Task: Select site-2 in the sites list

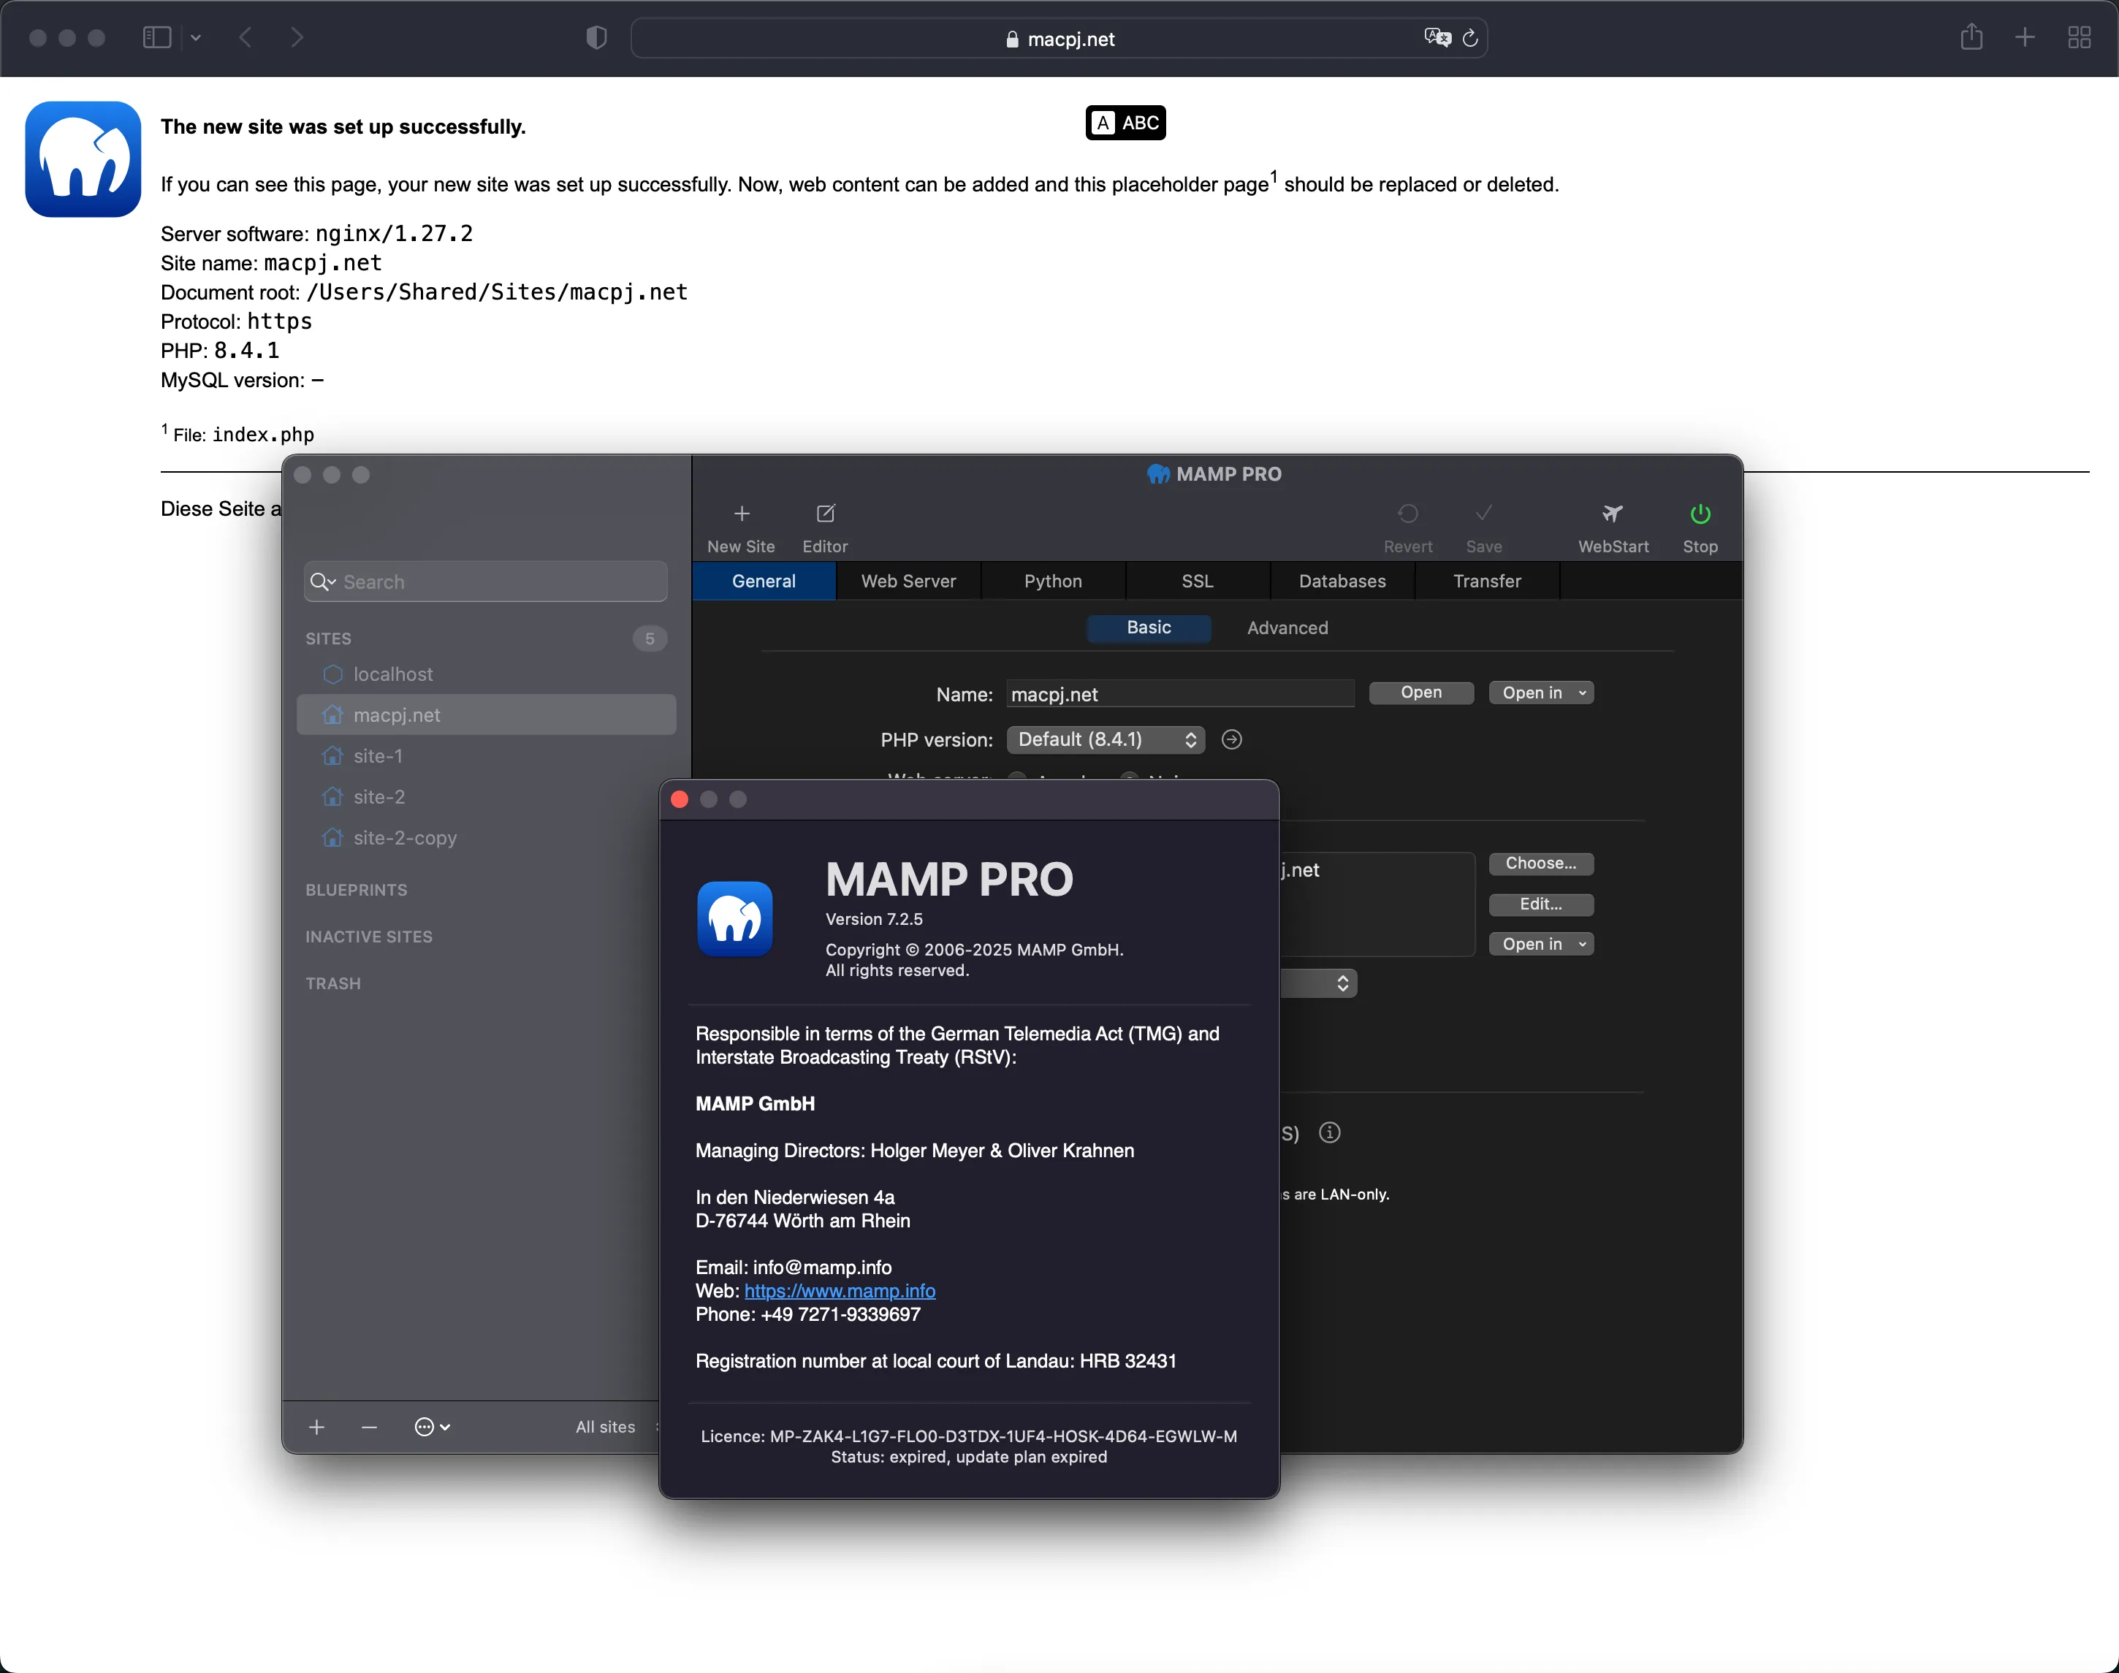Action: [x=486, y=797]
